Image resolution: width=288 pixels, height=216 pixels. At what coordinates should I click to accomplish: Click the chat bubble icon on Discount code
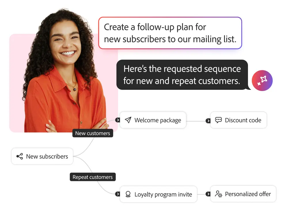point(219,120)
